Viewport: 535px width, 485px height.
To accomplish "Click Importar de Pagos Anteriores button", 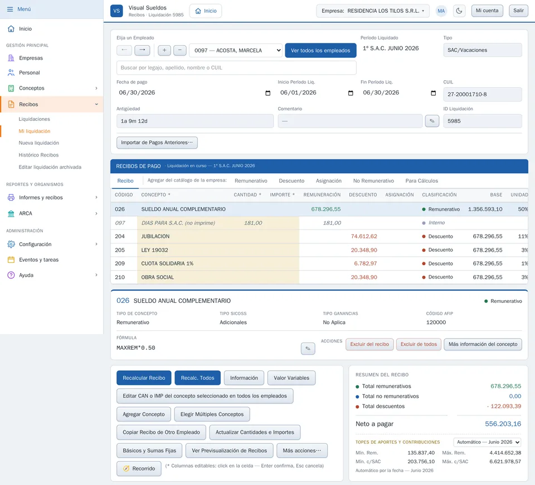I will point(157,143).
